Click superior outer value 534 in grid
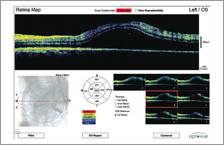The width and height of the screenshot is (224, 145). [97, 80]
